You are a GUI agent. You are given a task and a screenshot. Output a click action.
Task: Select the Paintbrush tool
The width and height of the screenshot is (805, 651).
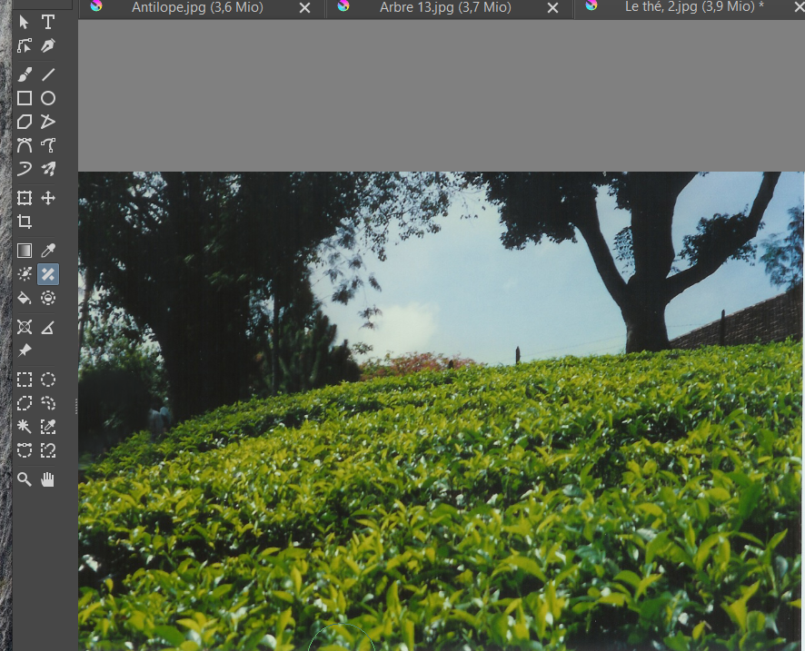click(25, 74)
